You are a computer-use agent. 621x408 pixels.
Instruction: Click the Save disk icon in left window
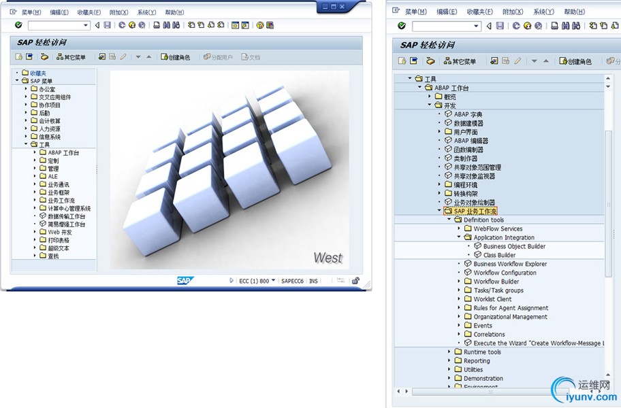tap(108, 25)
